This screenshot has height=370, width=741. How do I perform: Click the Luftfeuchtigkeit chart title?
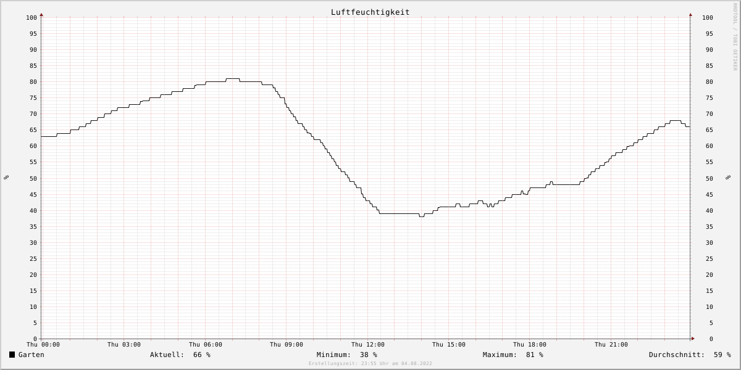point(370,12)
